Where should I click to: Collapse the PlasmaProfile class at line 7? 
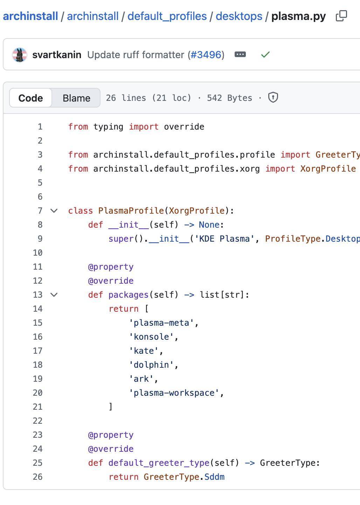54,210
